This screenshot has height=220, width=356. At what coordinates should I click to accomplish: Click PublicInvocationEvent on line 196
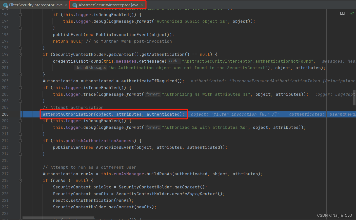122,35
